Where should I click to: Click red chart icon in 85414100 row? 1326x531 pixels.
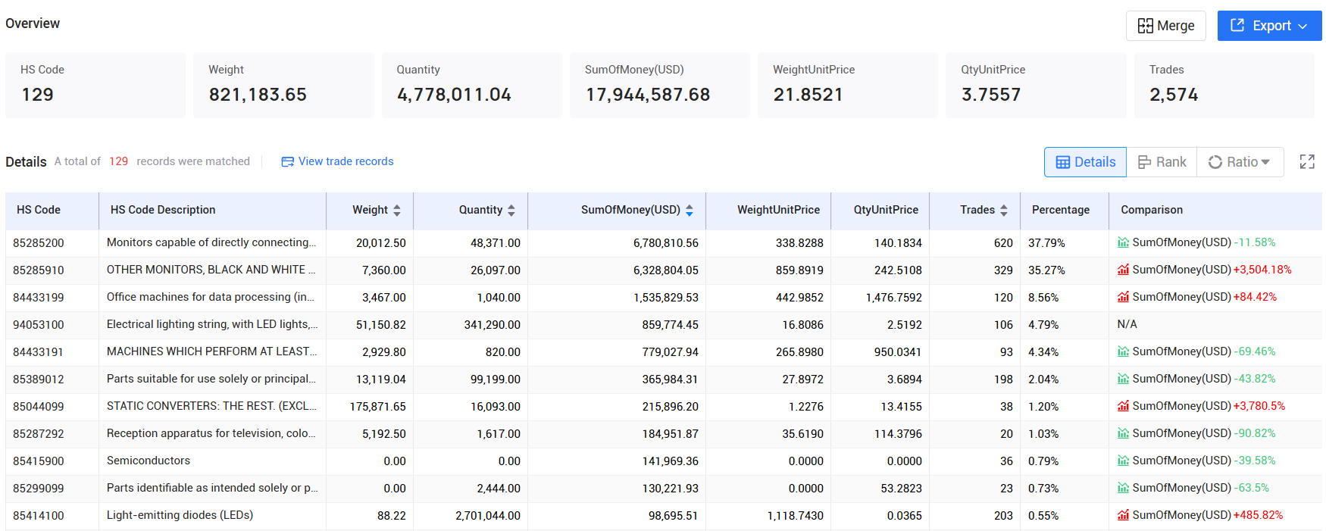tap(1123, 515)
